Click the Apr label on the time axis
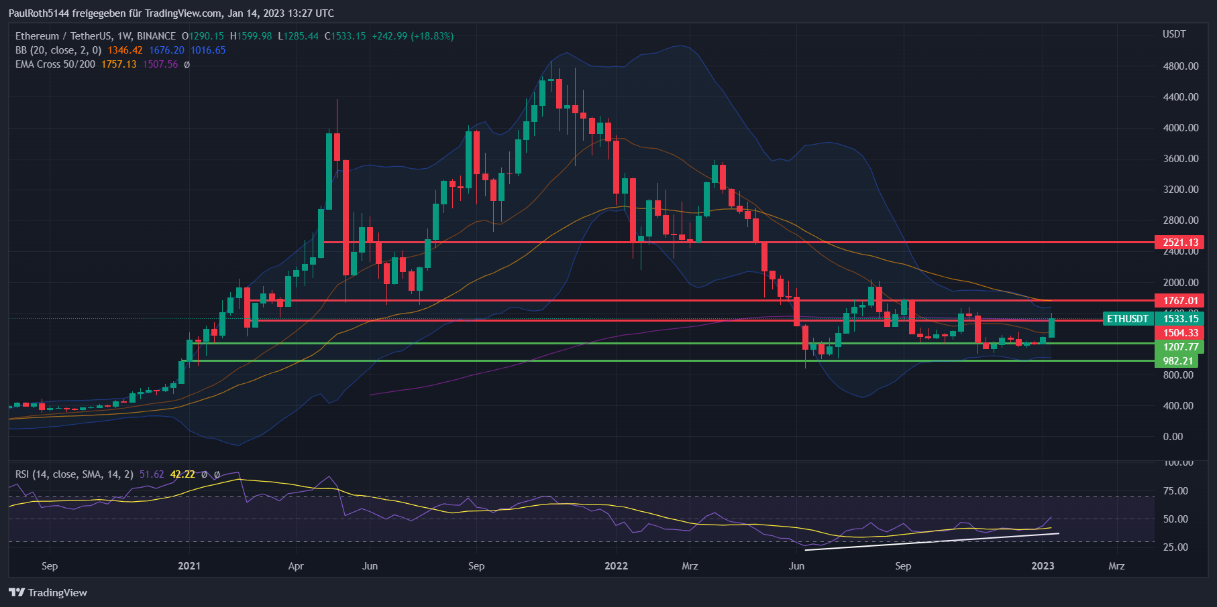1217x607 pixels. click(x=296, y=566)
